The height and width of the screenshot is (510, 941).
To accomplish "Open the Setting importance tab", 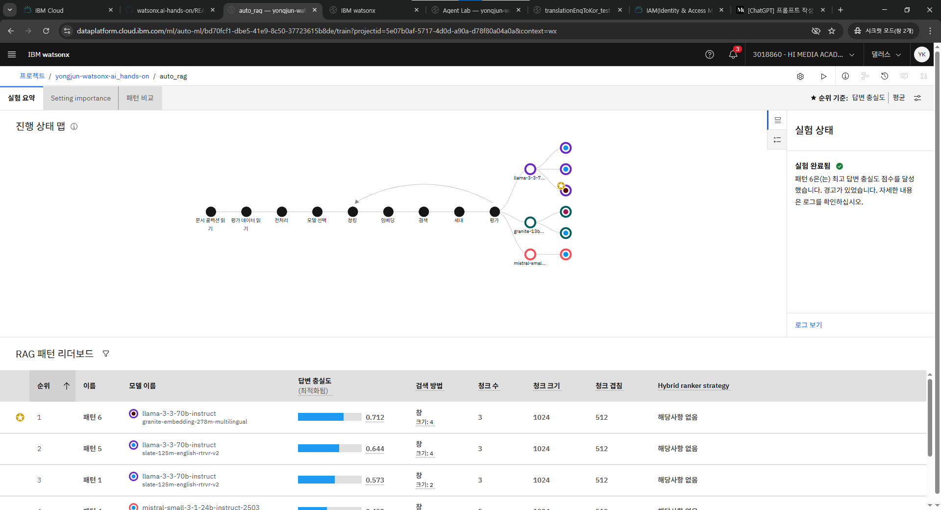I will coord(81,98).
